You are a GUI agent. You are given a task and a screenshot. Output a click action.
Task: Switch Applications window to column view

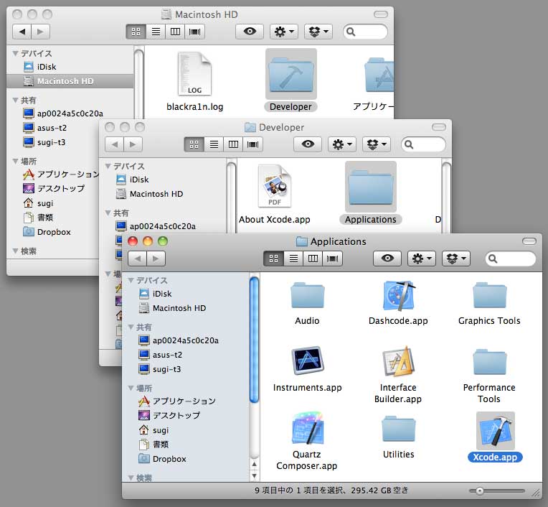pyautogui.click(x=313, y=259)
